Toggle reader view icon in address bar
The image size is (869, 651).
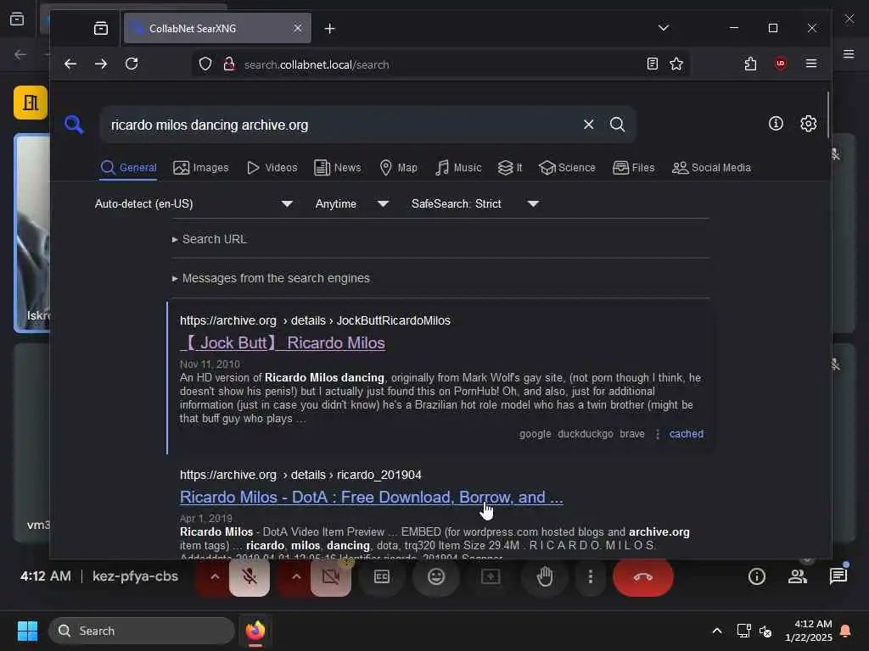pyautogui.click(x=653, y=64)
